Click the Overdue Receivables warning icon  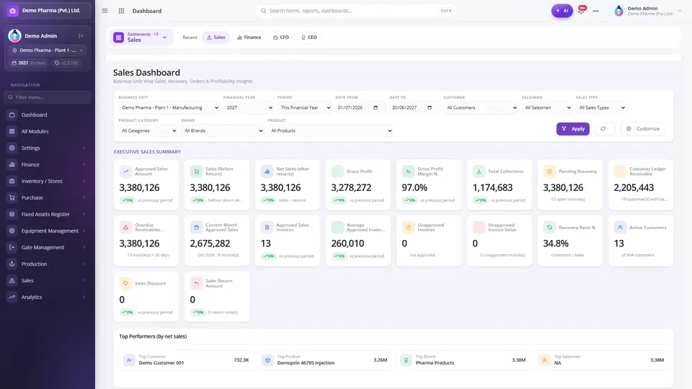(x=125, y=227)
